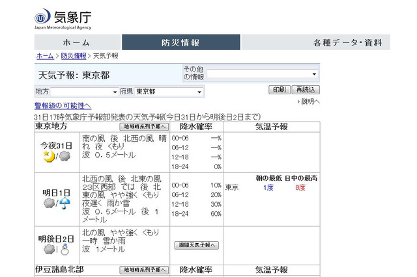This screenshot has height=277, width=417.
Task: Click the 東京地方 section title
Action: [x=51, y=126]
